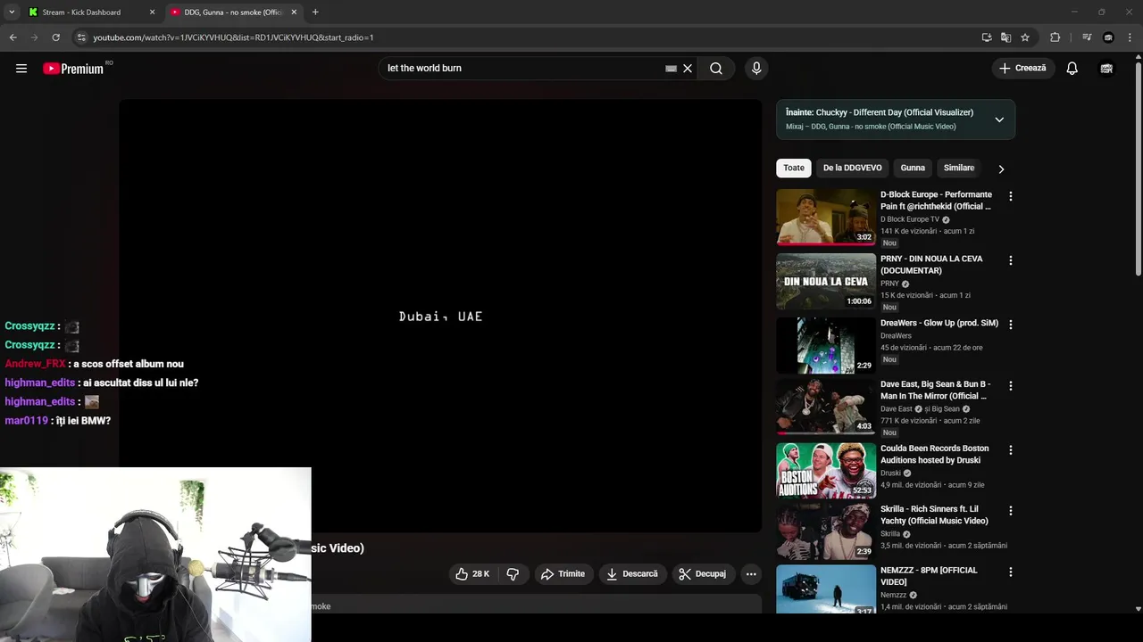The image size is (1143, 642).
Task: Select the Similare filter chip
Action: (959, 168)
